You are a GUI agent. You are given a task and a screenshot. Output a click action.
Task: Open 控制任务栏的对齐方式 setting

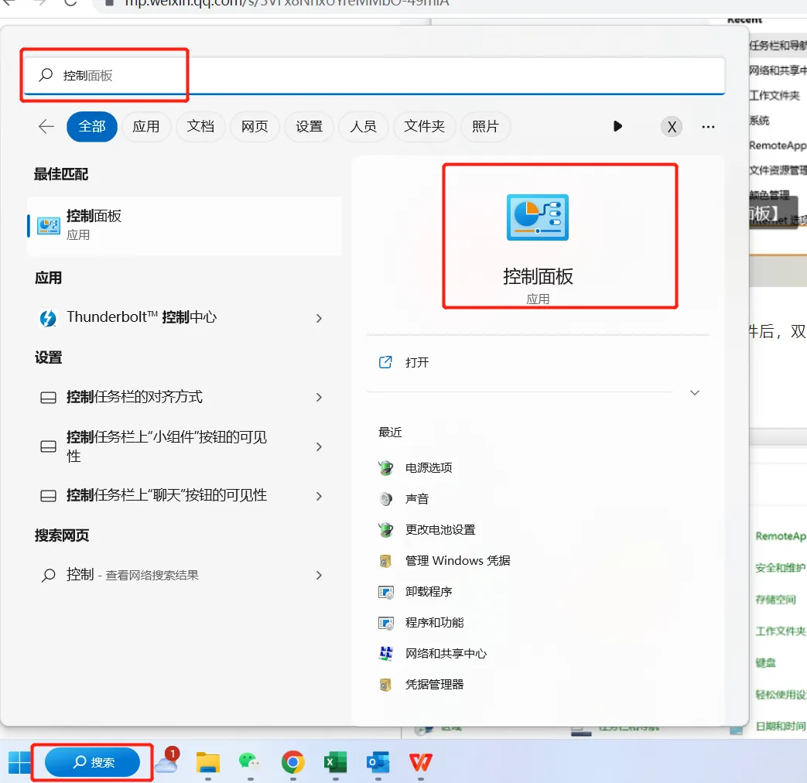click(184, 397)
